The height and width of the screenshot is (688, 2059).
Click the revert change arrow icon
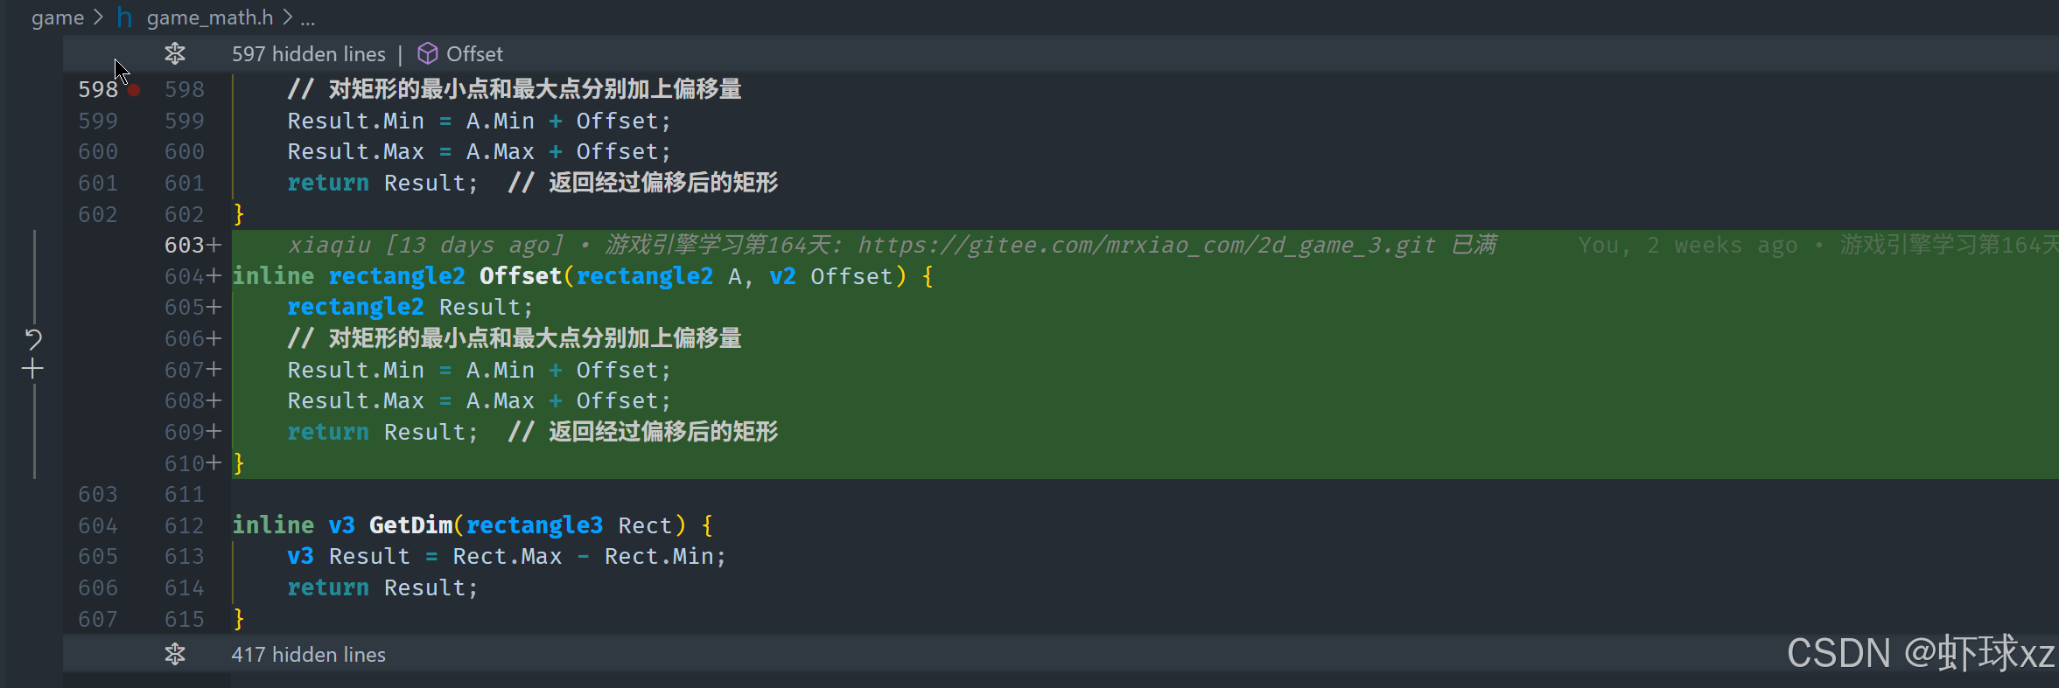point(33,339)
